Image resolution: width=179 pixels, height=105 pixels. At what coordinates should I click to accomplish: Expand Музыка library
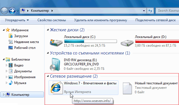pyautogui.click(x=6, y=83)
